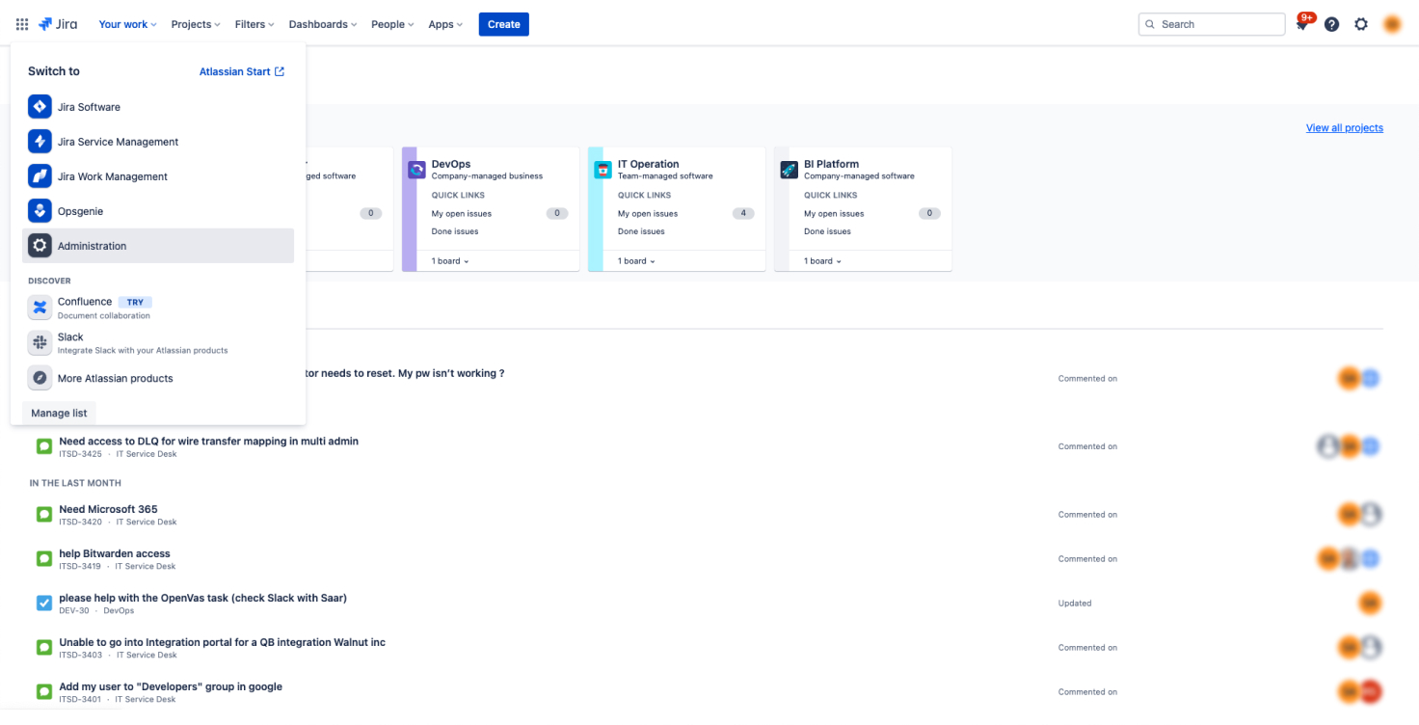Viewport: 1419px width, 725px height.
Task: Open Settings gear in top bar
Action: (1361, 24)
